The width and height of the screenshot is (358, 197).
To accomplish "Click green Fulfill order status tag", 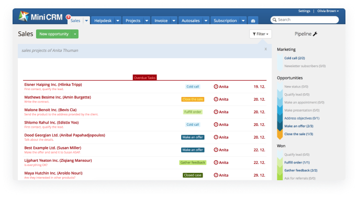I will click(x=193, y=112).
